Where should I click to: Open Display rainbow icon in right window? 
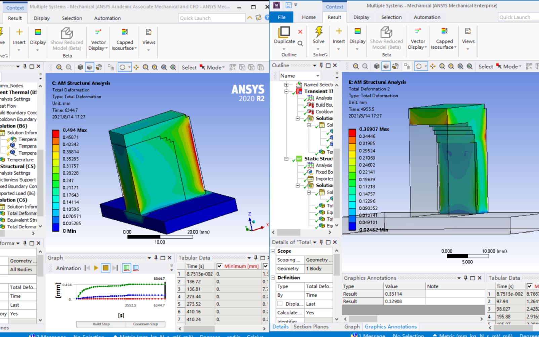coord(358,31)
